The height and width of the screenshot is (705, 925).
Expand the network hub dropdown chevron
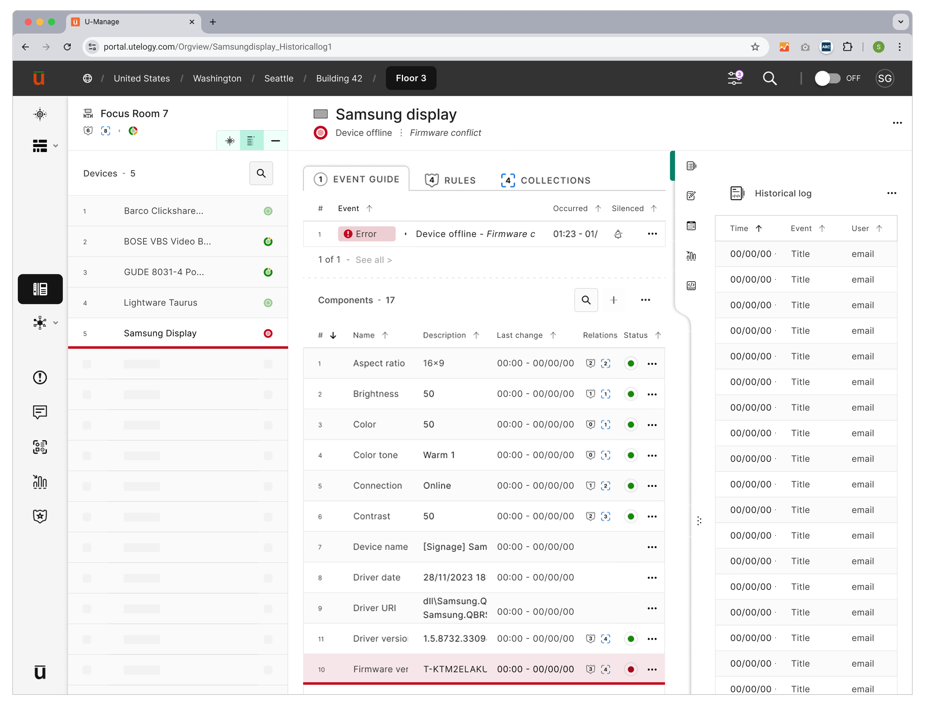click(x=55, y=323)
